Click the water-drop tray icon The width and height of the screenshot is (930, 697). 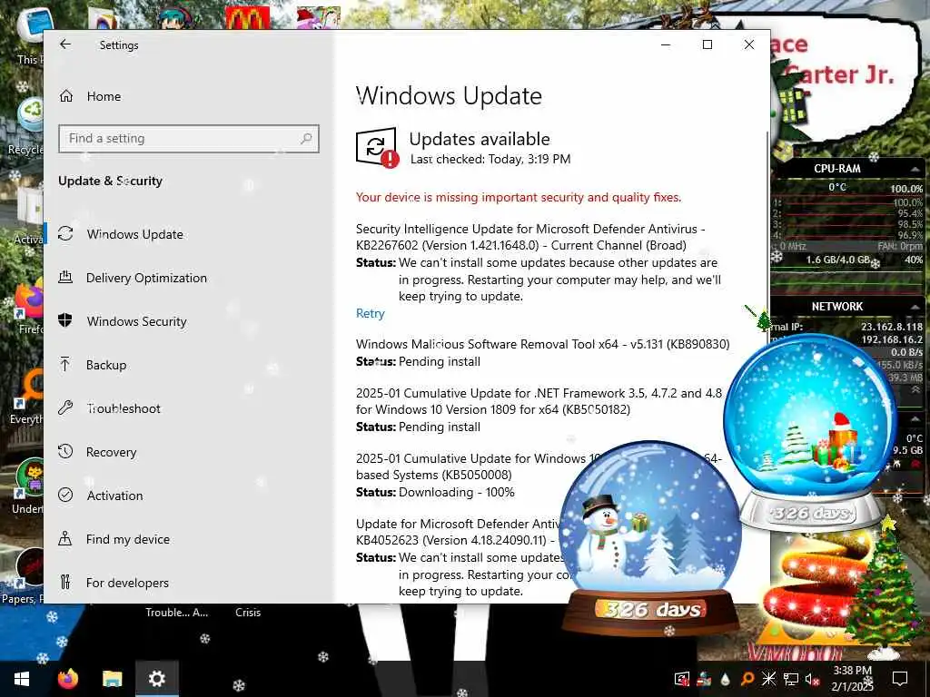(725, 679)
